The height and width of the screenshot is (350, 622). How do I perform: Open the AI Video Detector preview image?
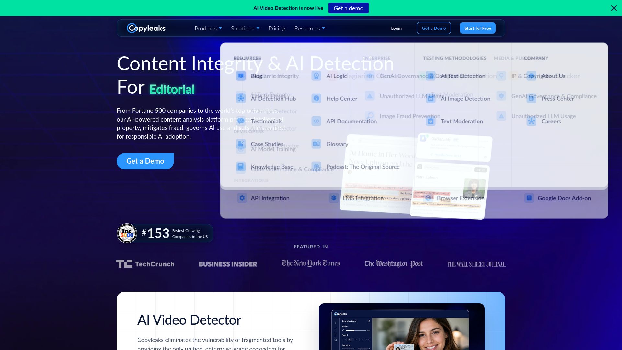coord(402,327)
